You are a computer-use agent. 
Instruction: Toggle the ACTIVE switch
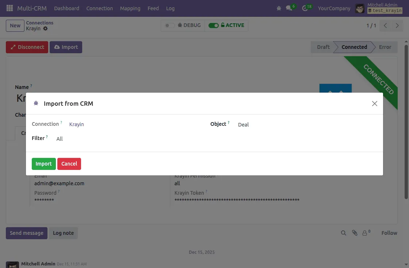[x=213, y=25]
